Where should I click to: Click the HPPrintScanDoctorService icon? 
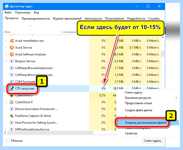point(12,129)
